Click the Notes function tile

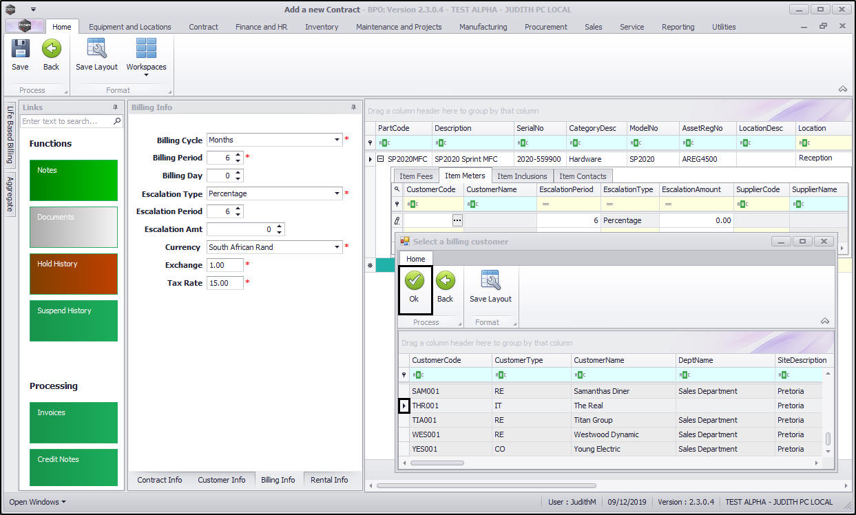[74, 180]
